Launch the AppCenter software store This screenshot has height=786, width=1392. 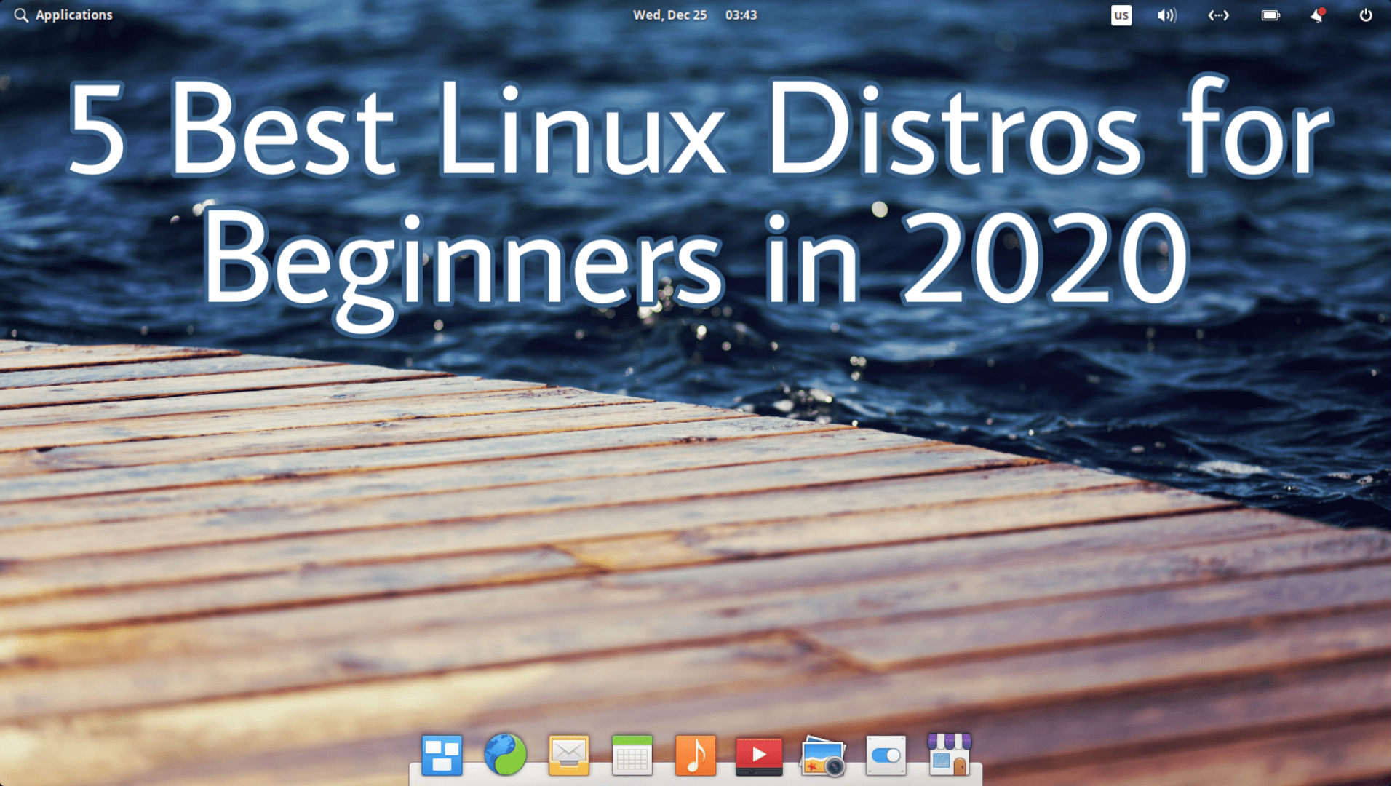949,755
